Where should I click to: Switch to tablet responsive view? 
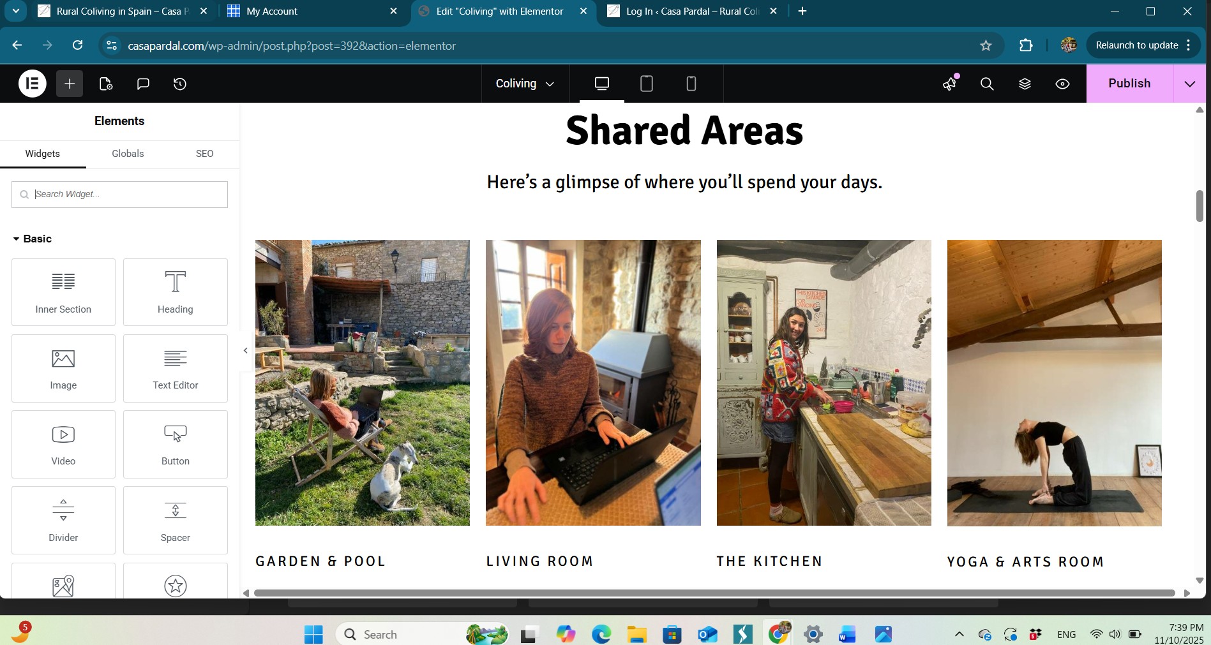coord(646,84)
